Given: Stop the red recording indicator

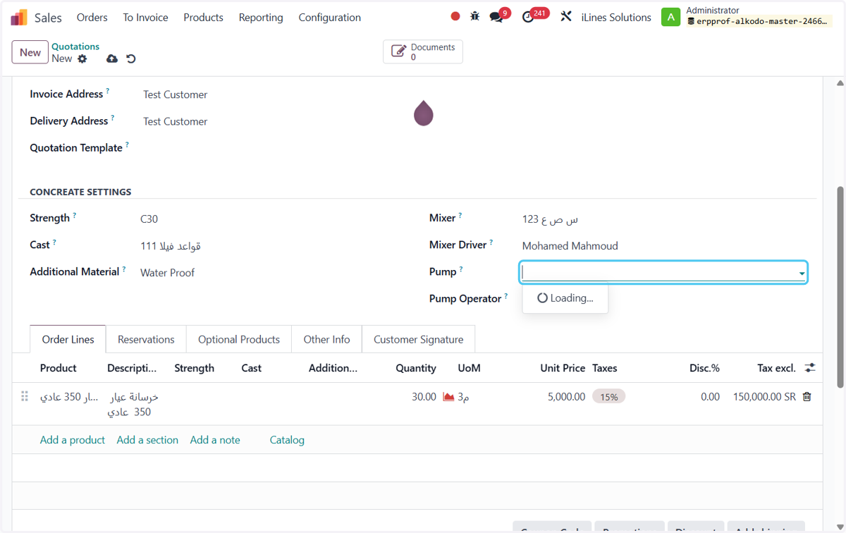Looking at the screenshot, I should [x=455, y=16].
